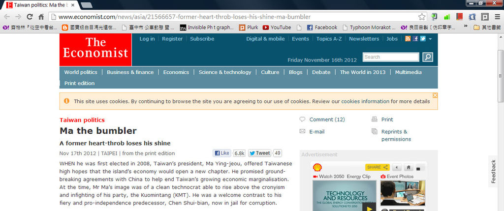Click The Economist red logo
This screenshot has height=211, width=504.
pyautogui.click(x=95, y=50)
